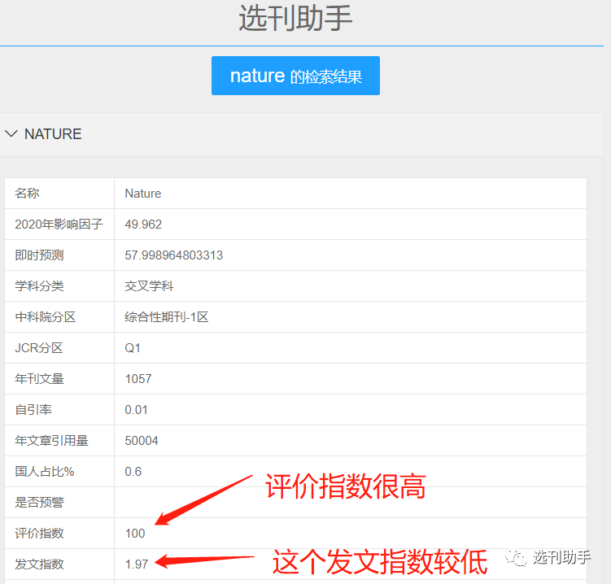
Task: Click the publication index value 1.97
Action: (137, 564)
